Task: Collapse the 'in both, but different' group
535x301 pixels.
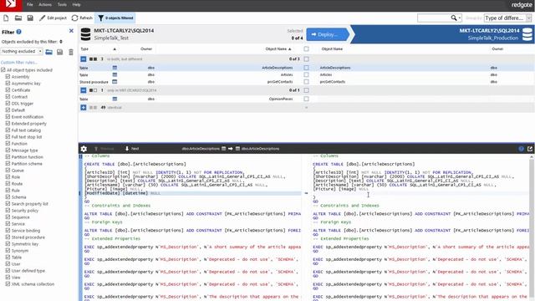Action: [84, 59]
